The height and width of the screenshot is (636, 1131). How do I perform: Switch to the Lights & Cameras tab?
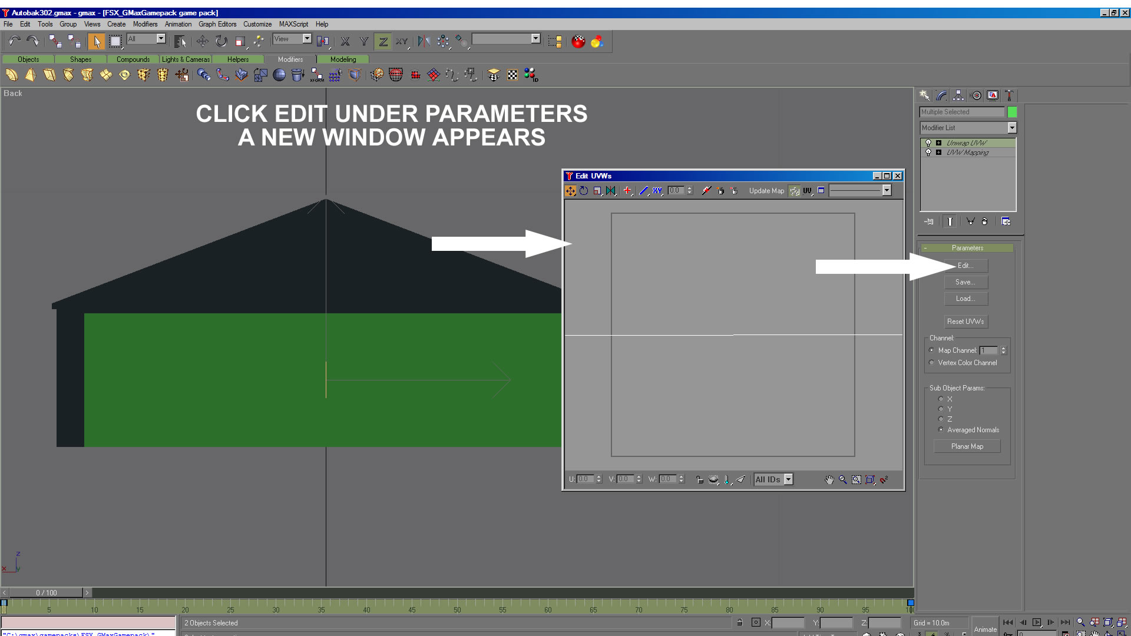tap(186, 59)
